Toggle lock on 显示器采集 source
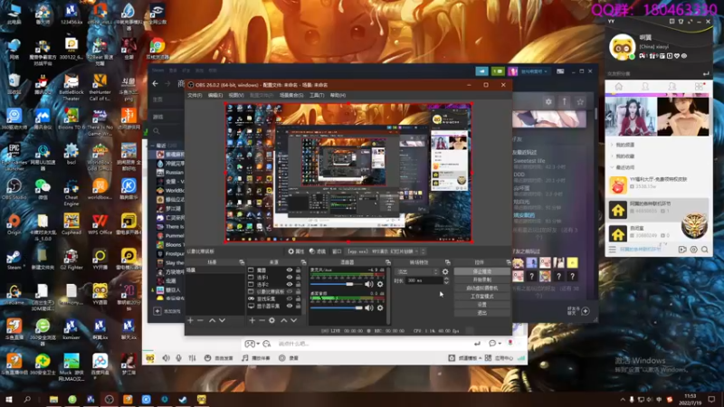Viewport: 724px width, 407px height. (298, 306)
